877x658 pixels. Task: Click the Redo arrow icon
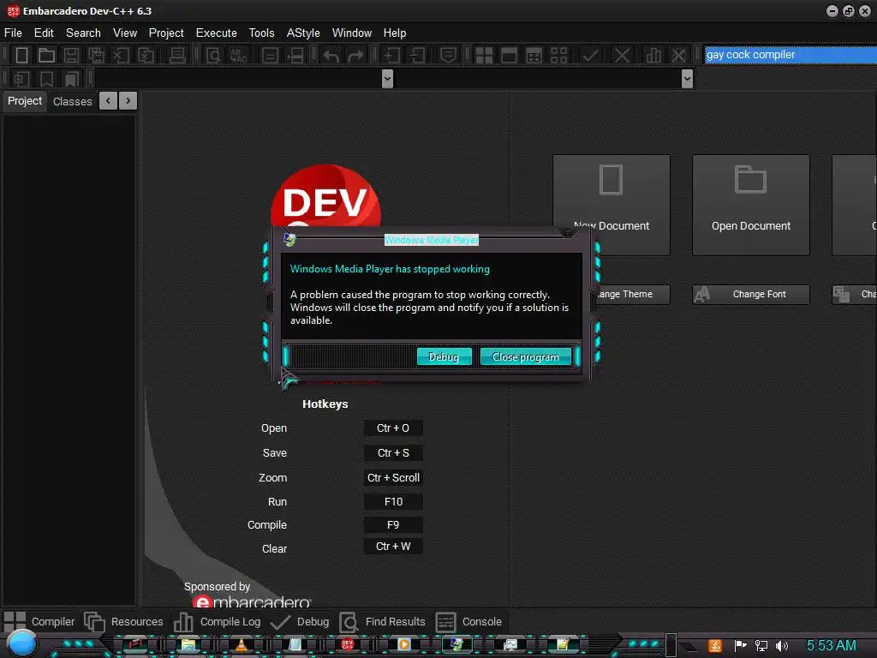[x=355, y=55]
